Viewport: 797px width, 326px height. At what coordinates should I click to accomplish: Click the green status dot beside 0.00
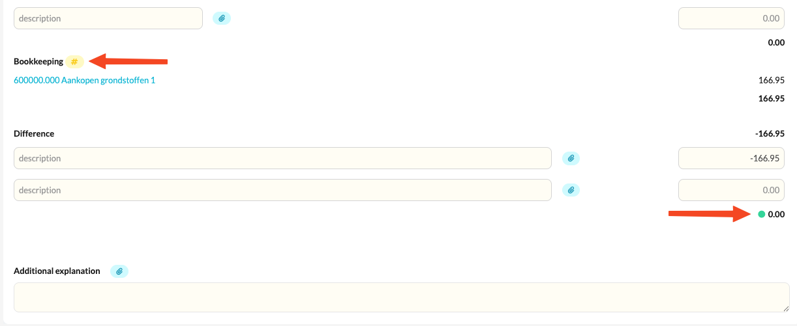click(x=761, y=214)
